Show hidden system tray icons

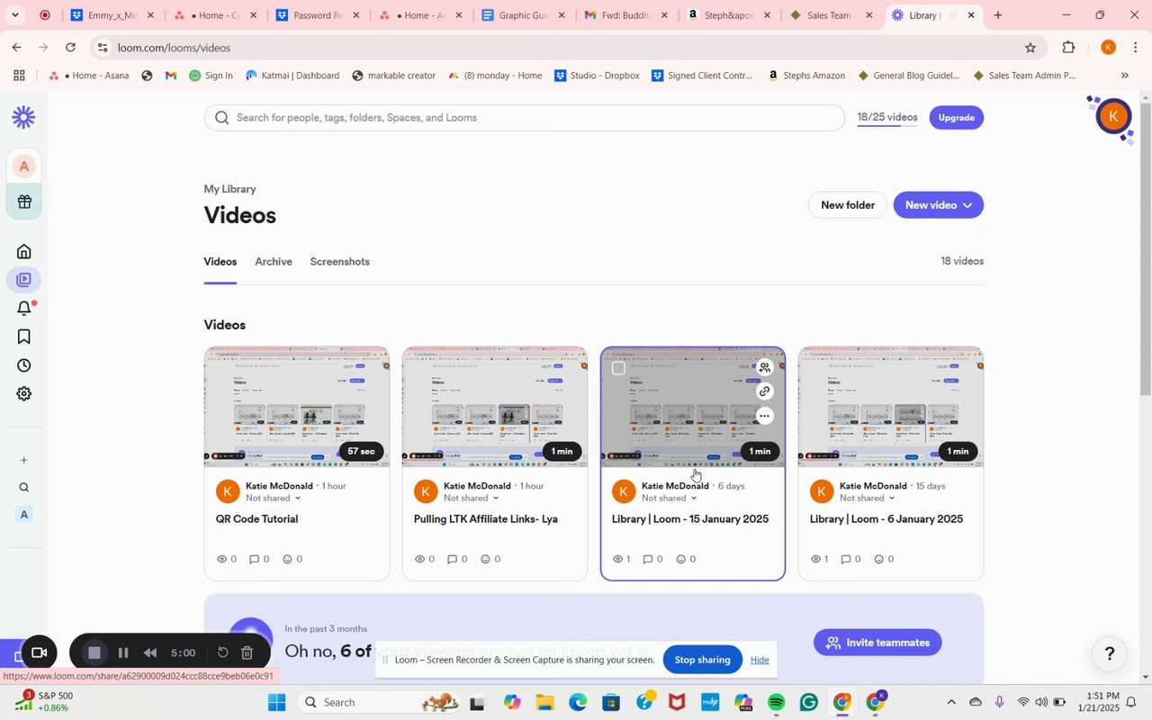[951, 702]
